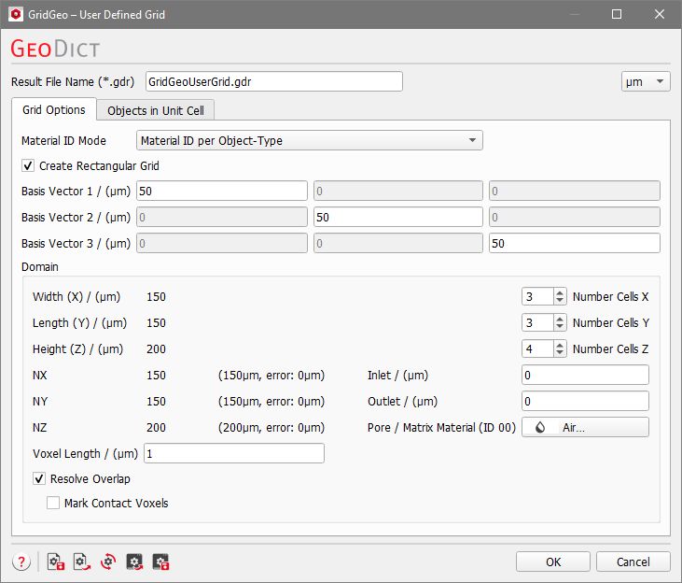Screen dimensions: 682x583
Task: Uncheck Create Rectangular Grid
Action: pos(28,166)
